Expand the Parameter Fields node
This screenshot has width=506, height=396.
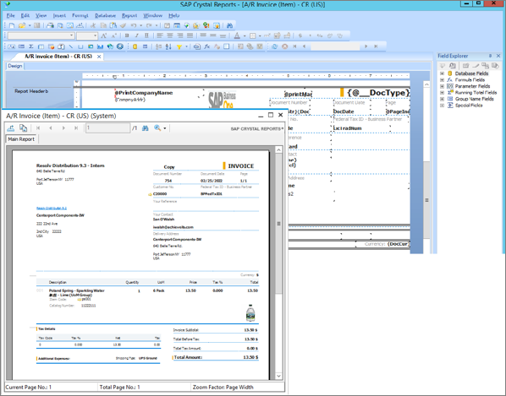pyautogui.click(x=442, y=86)
